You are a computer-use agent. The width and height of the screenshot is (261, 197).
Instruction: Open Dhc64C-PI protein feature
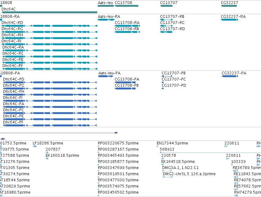pos(50,101)
